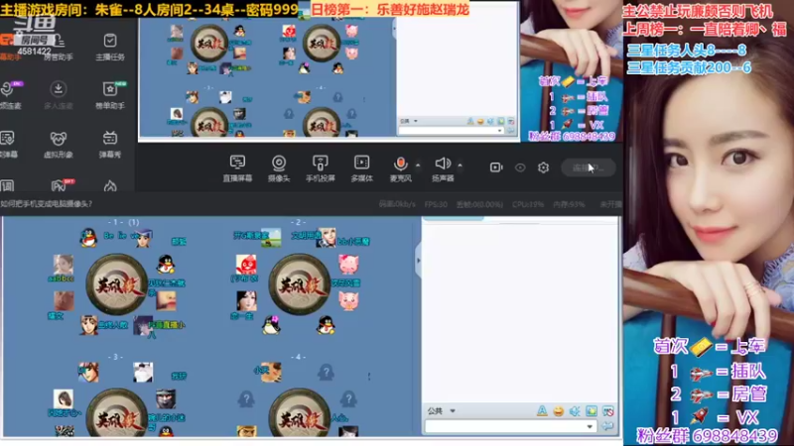Add a 多媒体 multimedia source
This screenshot has width=794, height=446.
[361, 167]
